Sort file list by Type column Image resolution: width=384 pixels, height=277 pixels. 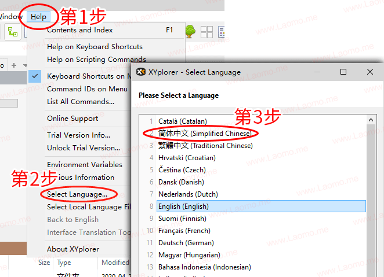[64, 263]
